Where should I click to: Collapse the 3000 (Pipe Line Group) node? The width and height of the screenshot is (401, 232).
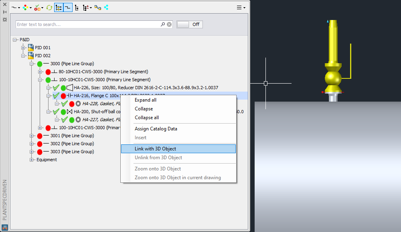coord(31,64)
